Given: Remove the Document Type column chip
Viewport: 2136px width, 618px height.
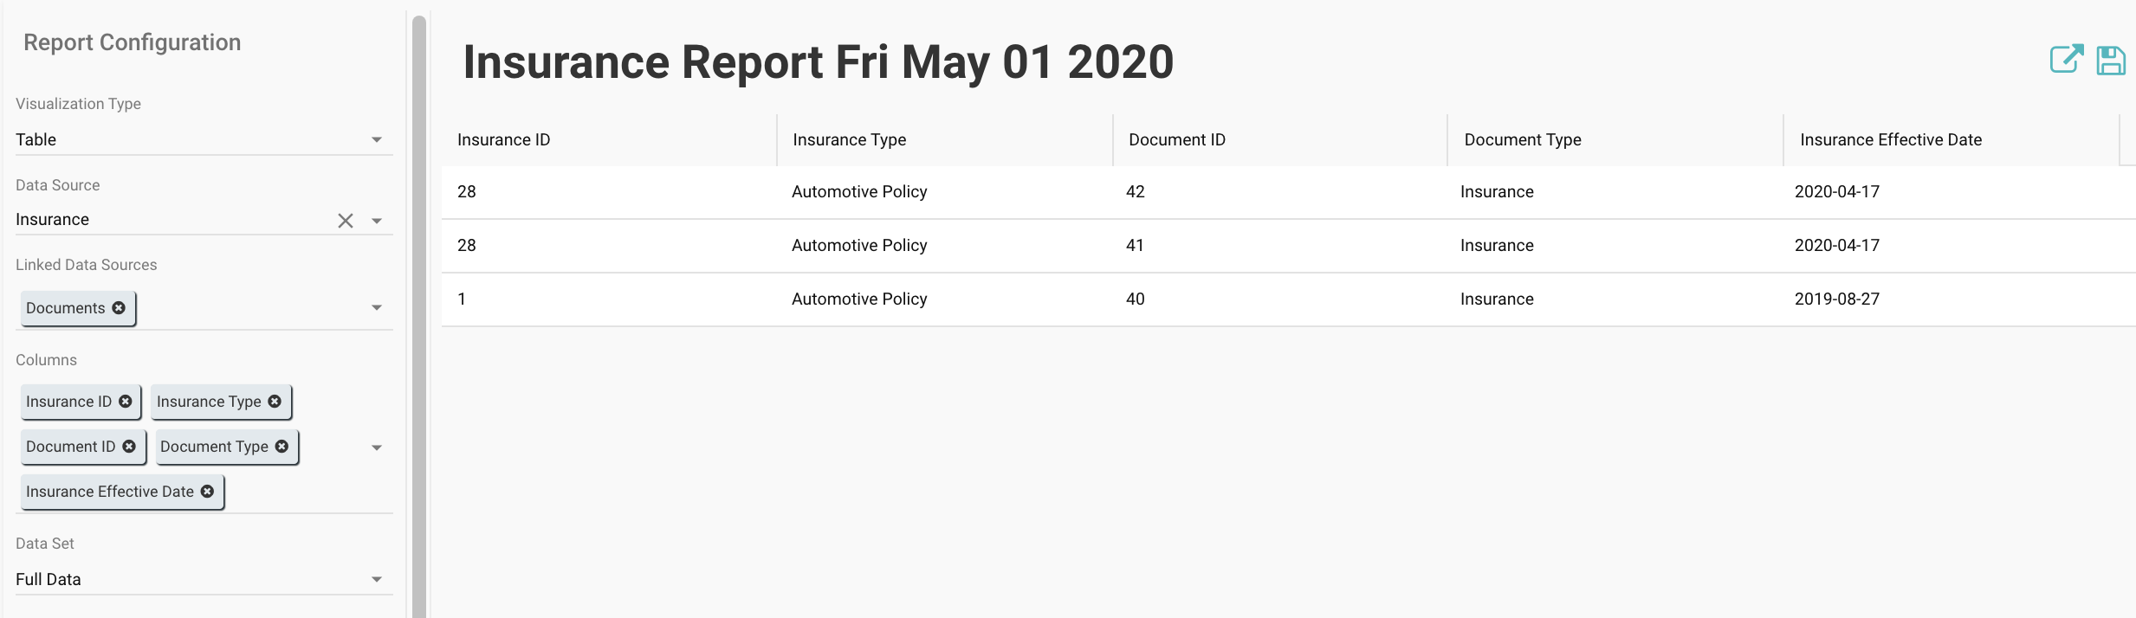Looking at the screenshot, I should (x=281, y=447).
